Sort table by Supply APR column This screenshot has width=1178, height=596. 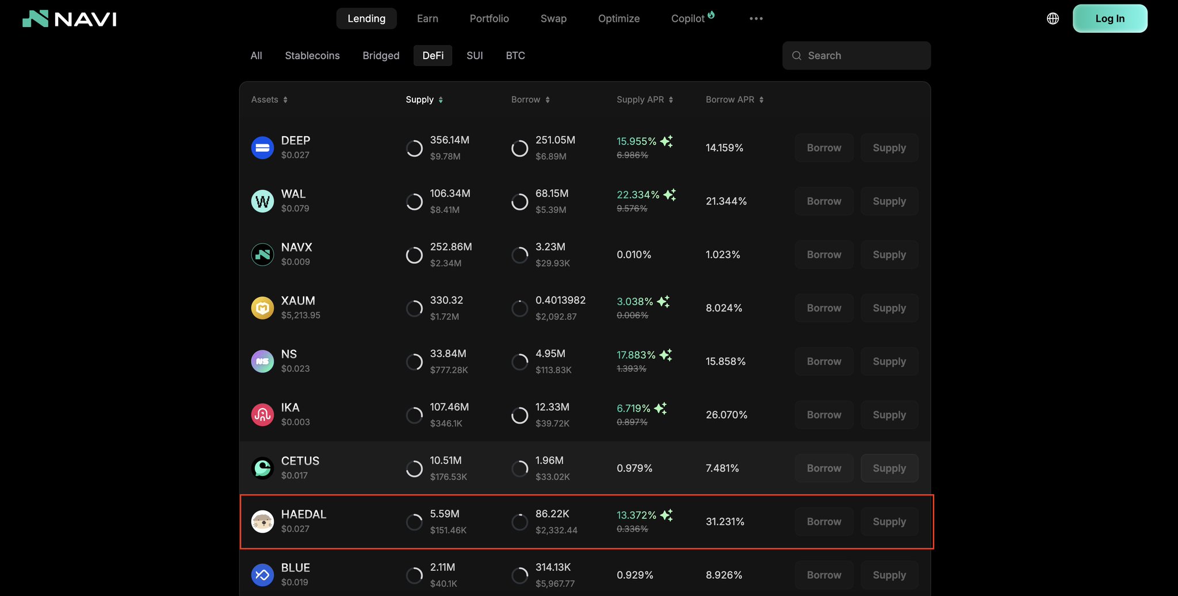coord(644,99)
